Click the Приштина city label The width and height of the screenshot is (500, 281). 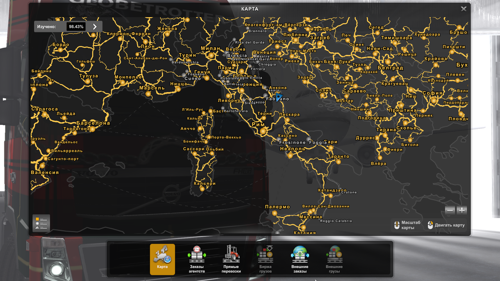click(x=403, y=110)
